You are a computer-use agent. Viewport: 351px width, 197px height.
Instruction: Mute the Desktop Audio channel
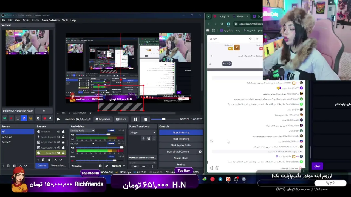point(72,135)
